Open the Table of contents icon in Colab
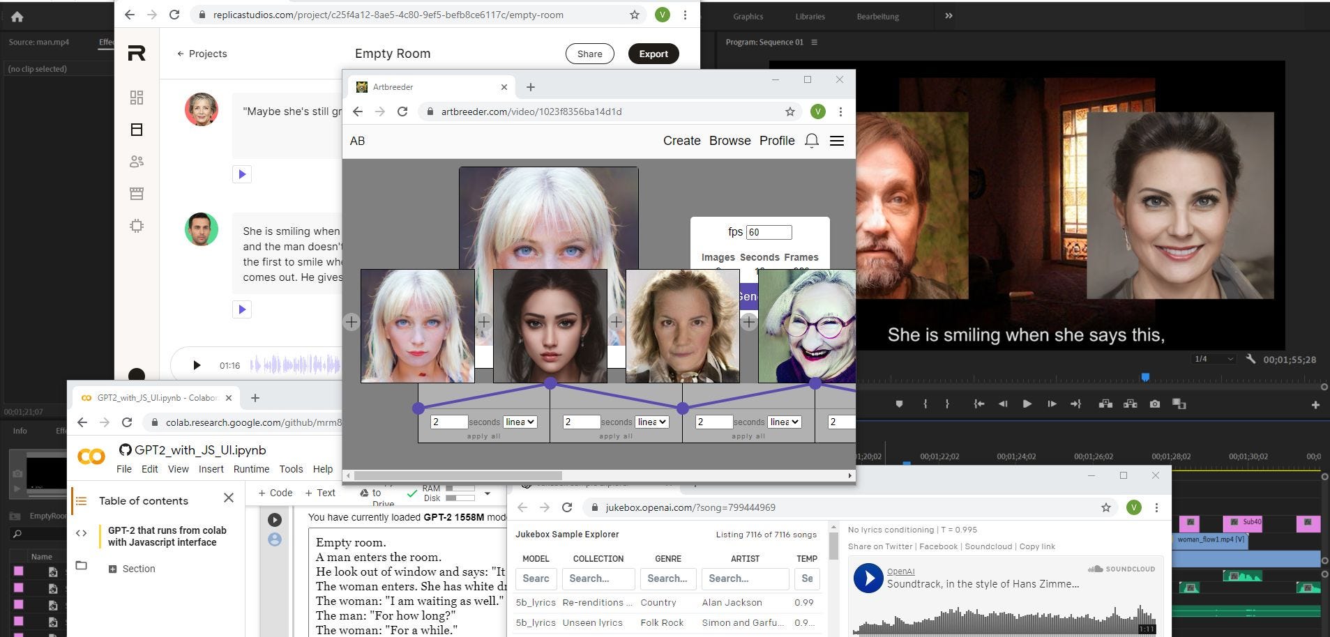This screenshot has height=637, width=1330. (x=82, y=500)
